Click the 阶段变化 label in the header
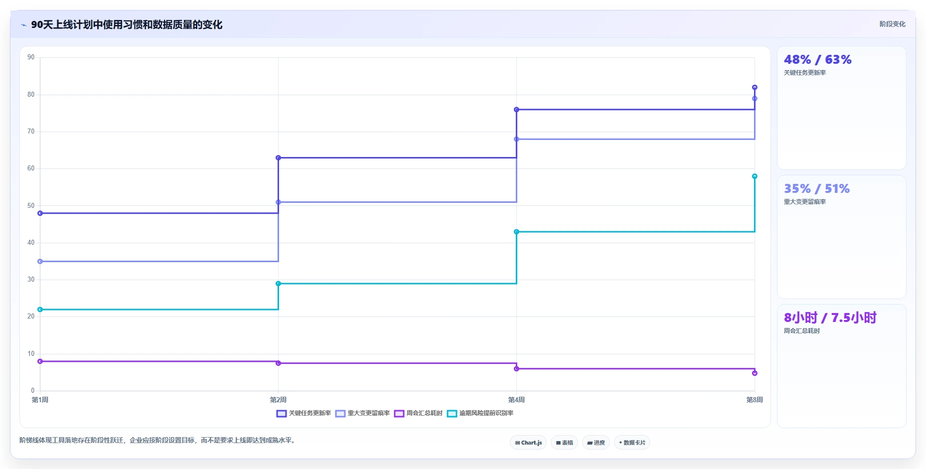The width and height of the screenshot is (926, 469). (892, 24)
